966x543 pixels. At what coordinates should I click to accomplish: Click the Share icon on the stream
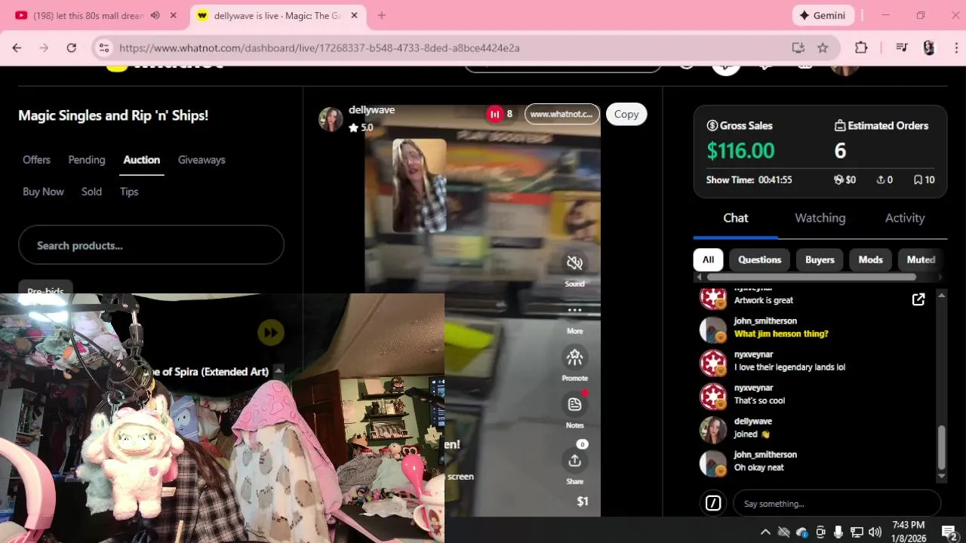(574, 460)
